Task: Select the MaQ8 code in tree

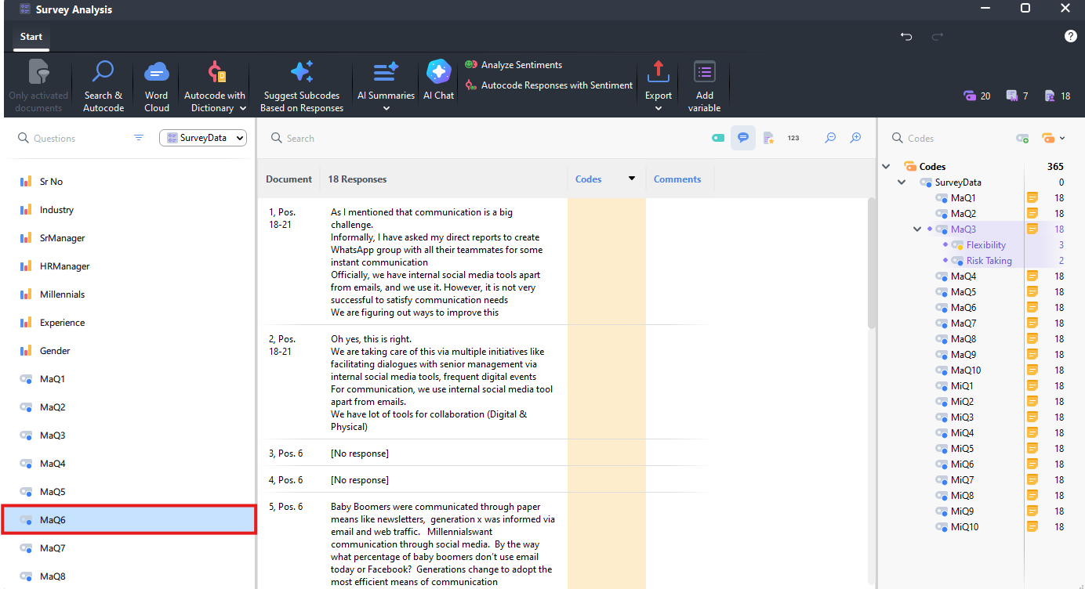Action: (963, 339)
